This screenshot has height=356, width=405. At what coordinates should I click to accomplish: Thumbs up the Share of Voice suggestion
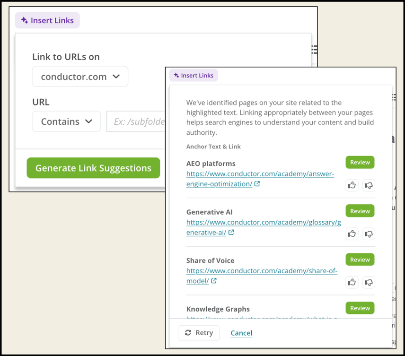click(x=352, y=282)
